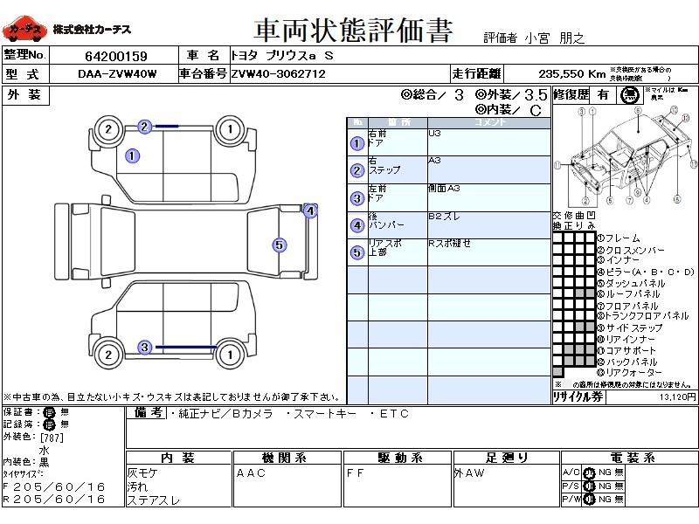This screenshot has height=524, width=699.
Task: Click the 外装 section label
Action: pos(24,95)
